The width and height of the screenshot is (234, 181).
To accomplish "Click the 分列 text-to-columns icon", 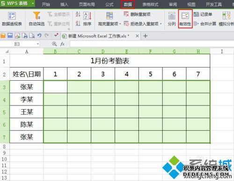I will [172, 19].
